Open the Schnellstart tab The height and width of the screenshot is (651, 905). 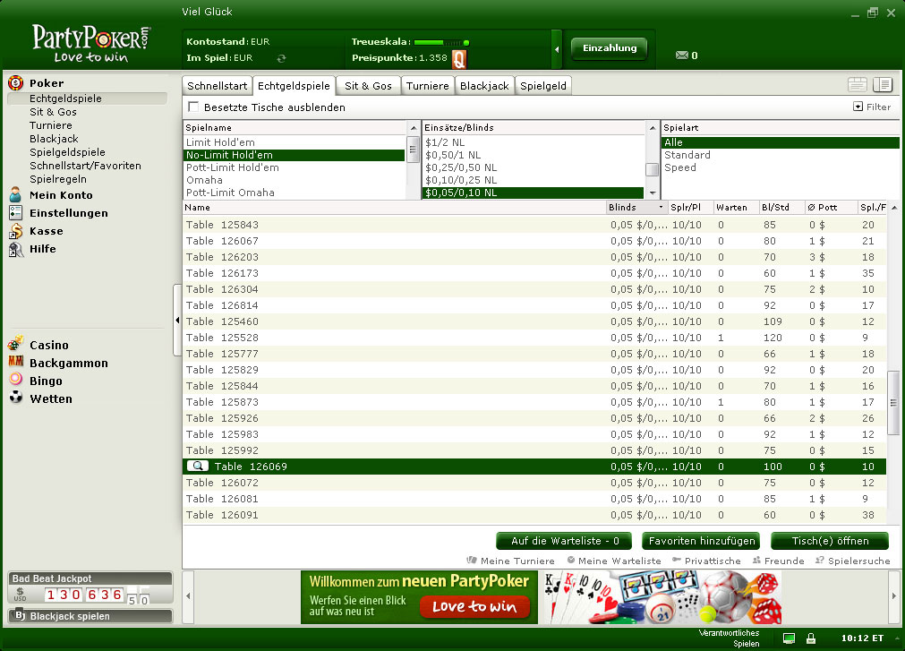(x=217, y=85)
